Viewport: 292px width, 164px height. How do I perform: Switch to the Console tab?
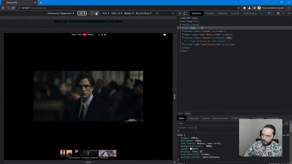210,13
